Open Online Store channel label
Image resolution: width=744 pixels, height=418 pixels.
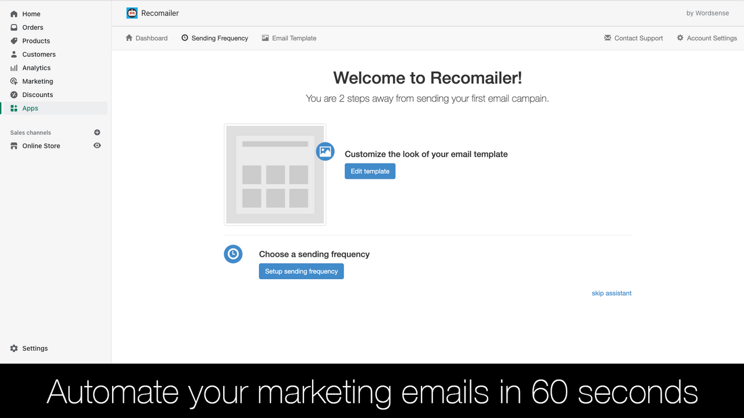[x=41, y=146]
